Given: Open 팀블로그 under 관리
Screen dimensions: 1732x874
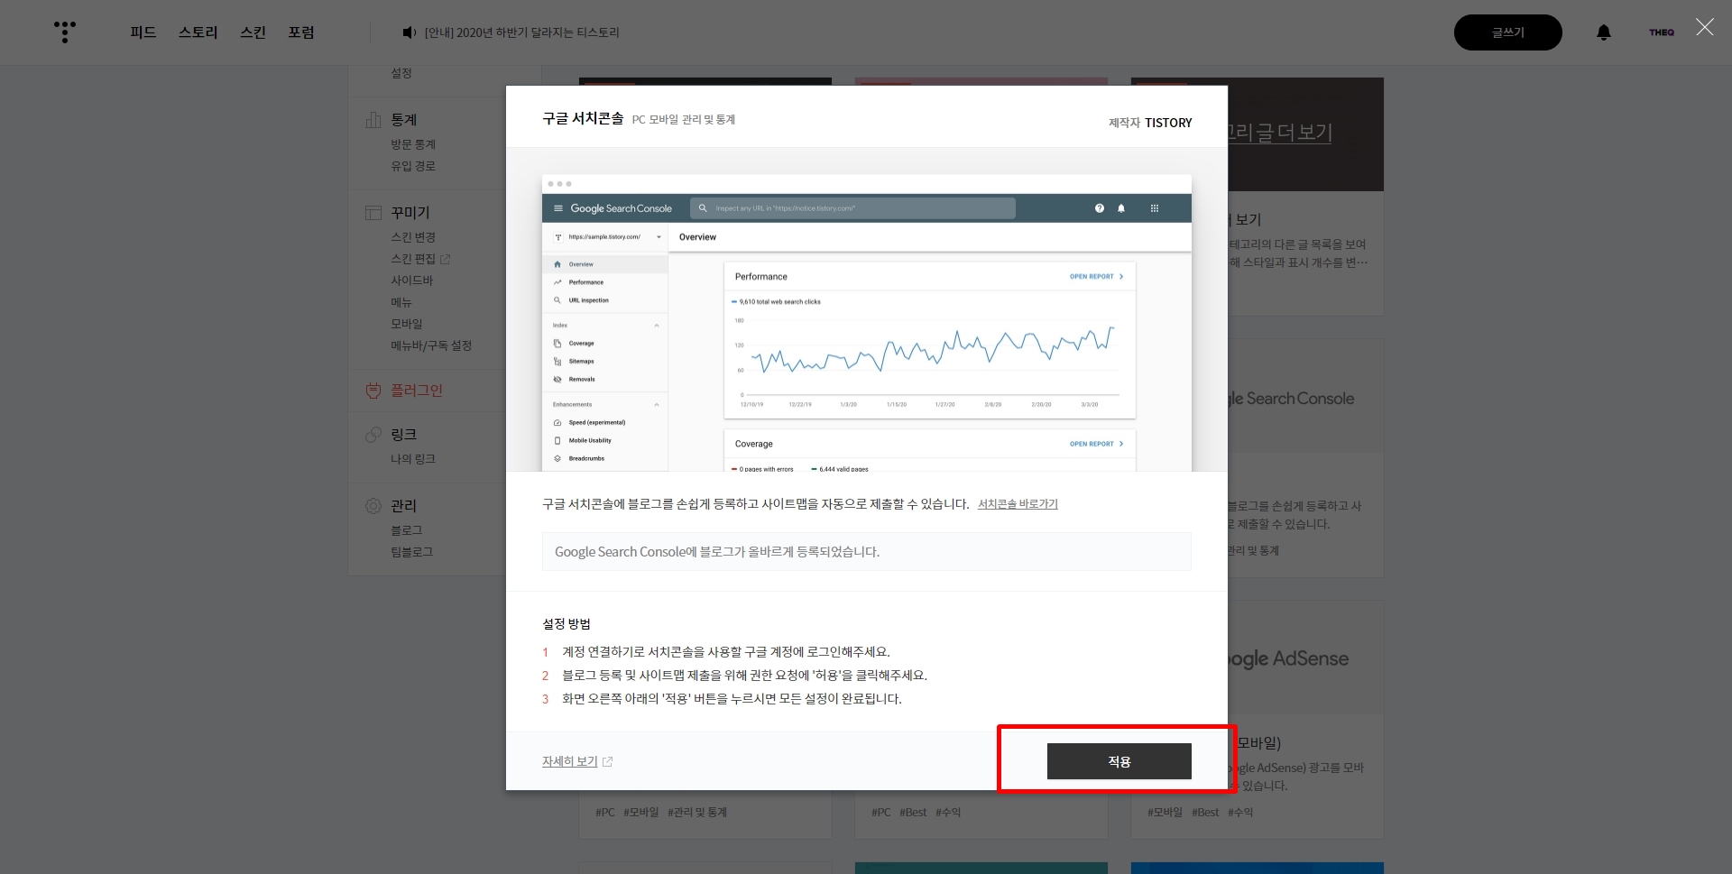Looking at the screenshot, I should [412, 552].
